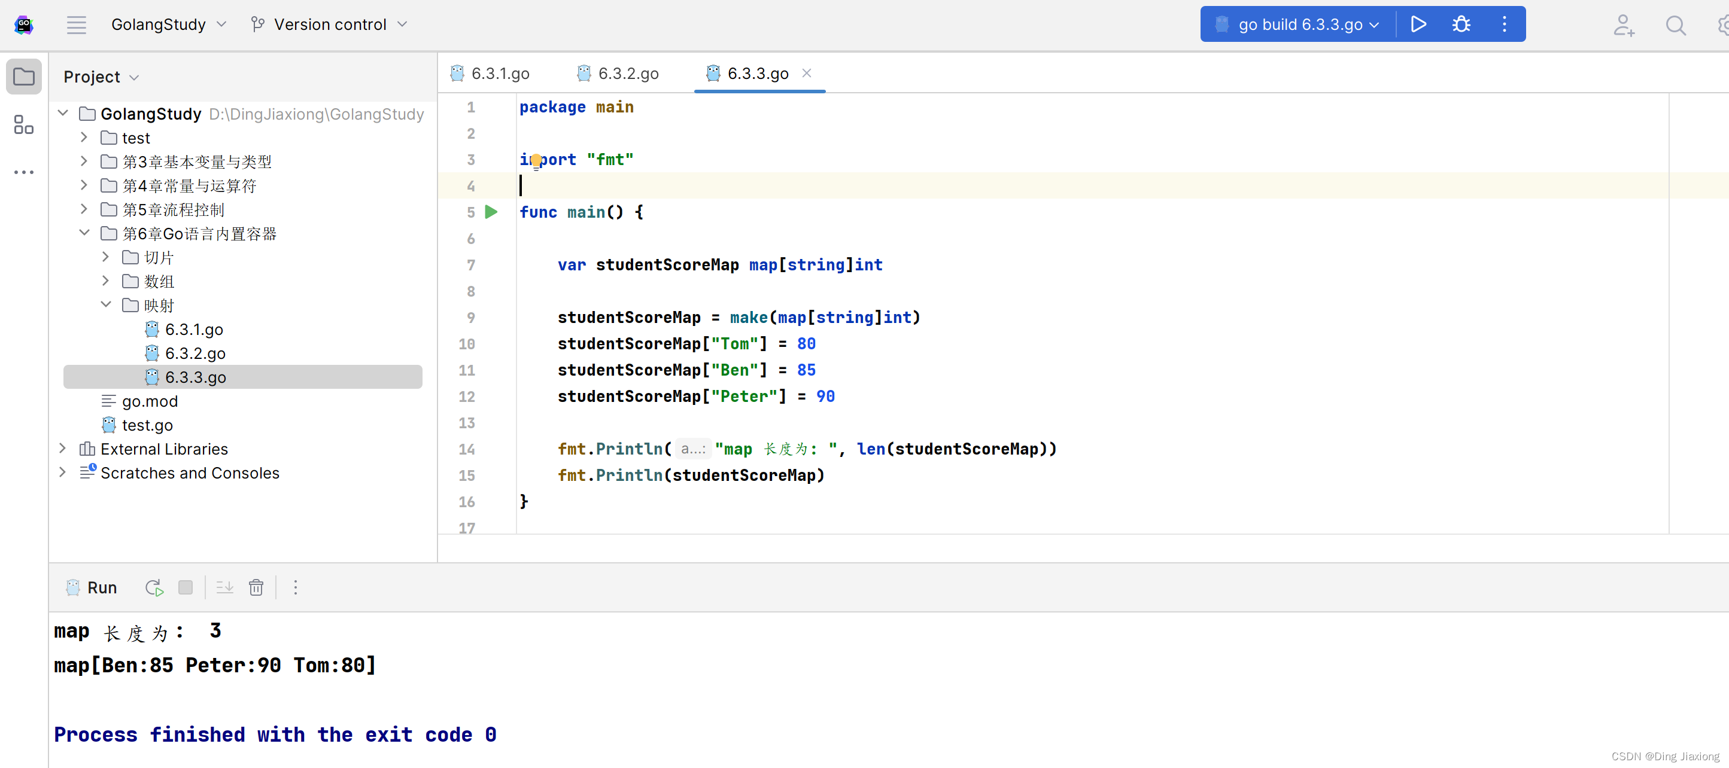Viewport: 1729px width, 768px height.
Task: Expand the 切片 folder
Action: (105, 258)
